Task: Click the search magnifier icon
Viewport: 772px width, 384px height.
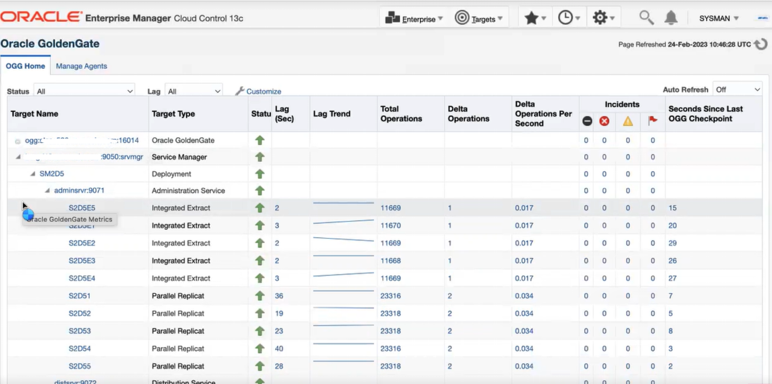Action: tap(646, 18)
